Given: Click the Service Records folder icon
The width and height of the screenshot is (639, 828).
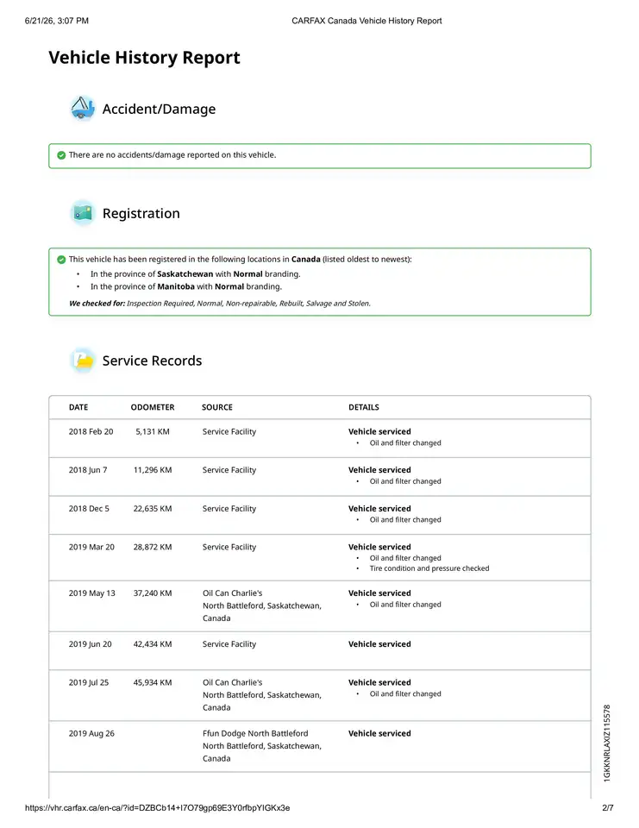Looking at the screenshot, I should point(83,361).
